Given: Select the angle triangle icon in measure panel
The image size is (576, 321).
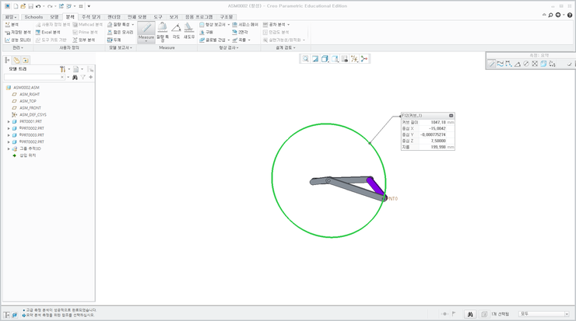Looking at the screenshot, I should click(x=517, y=64).
